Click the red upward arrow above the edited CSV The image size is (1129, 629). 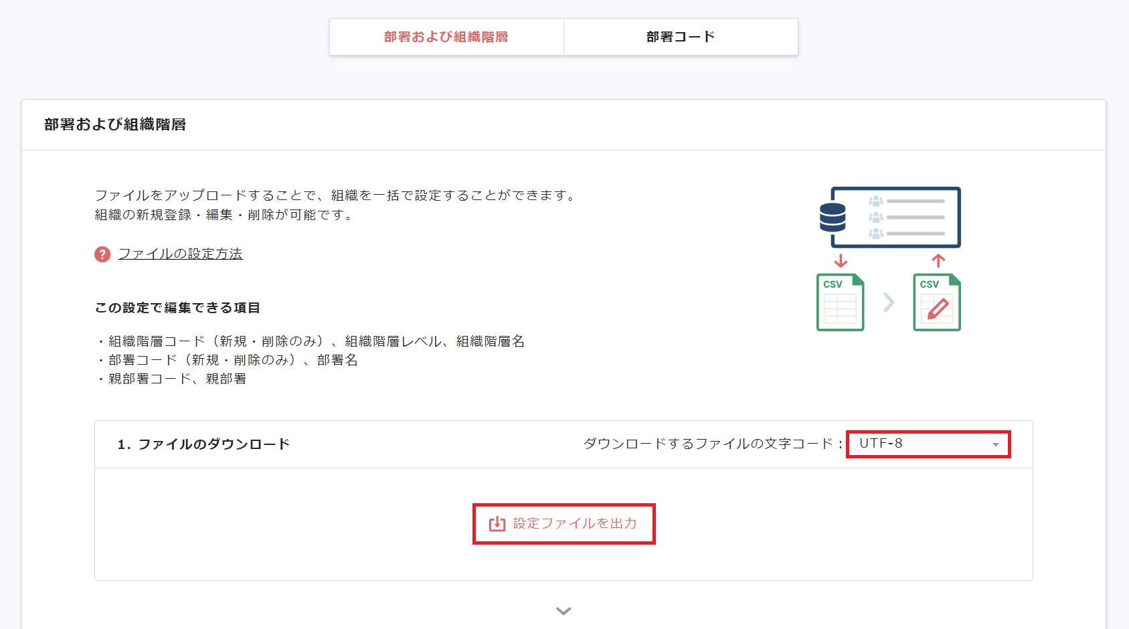(x=937, y=261)
